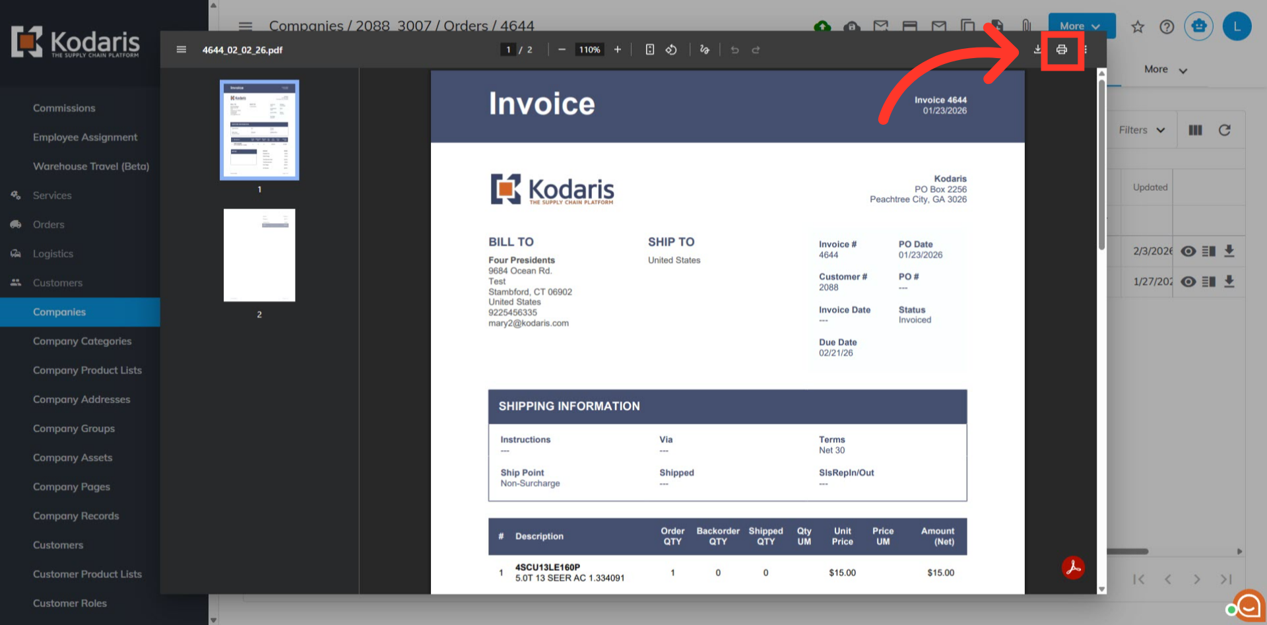Go to first table page
This screenshot has height=625, width=1267.
(1138, 579)
